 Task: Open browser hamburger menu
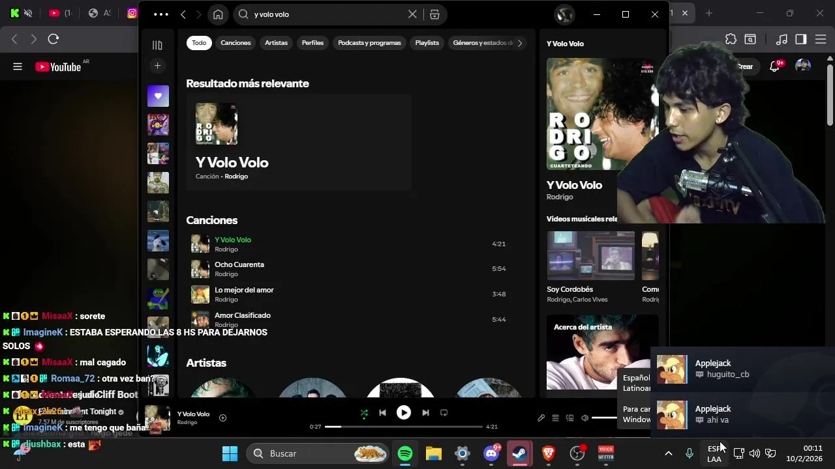(821, 39)
